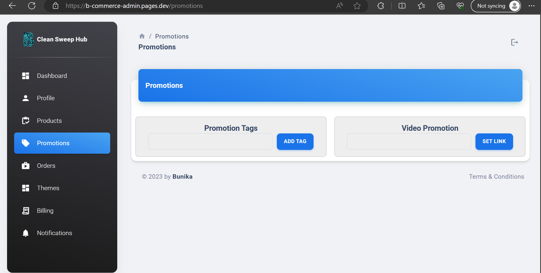Open the Not syncing account menu
The height and width of the screenshot is (273, 541).
coord(495,6)
